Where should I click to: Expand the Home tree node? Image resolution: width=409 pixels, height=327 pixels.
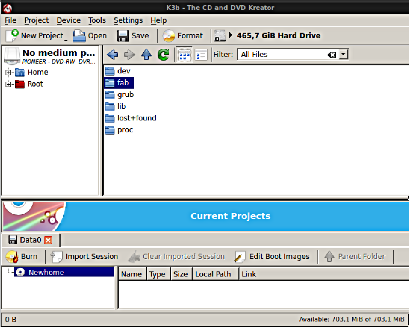coord(8,73)
